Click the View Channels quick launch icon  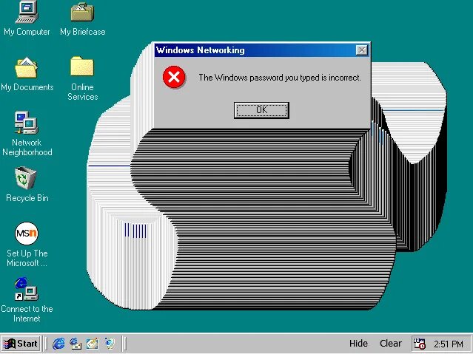110,344
